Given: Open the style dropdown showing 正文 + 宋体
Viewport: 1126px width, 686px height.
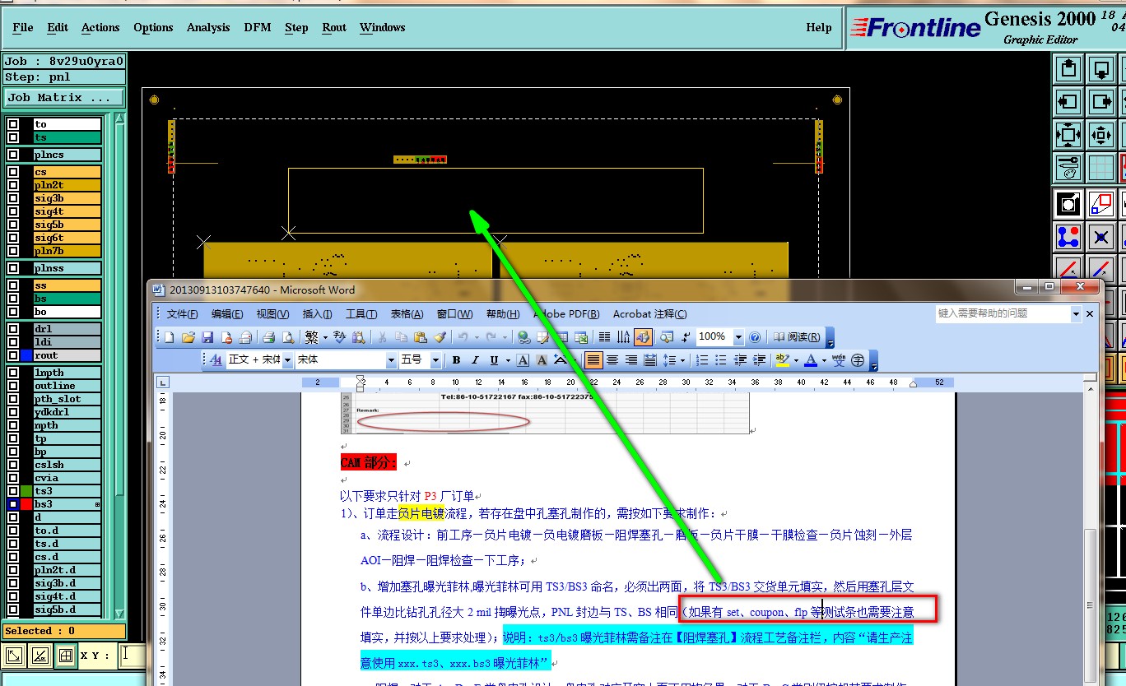Looking at the screenshot, I should [x=288, y=360].
